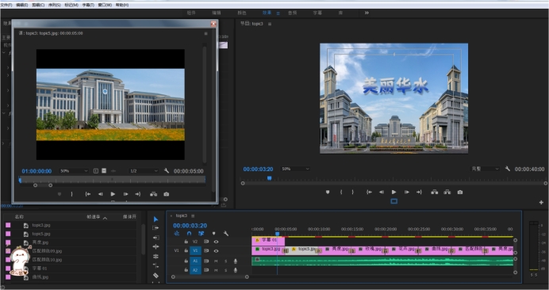Play the program monitor
The height and width of the screenshot is (290, 549).
click(394, 192)
